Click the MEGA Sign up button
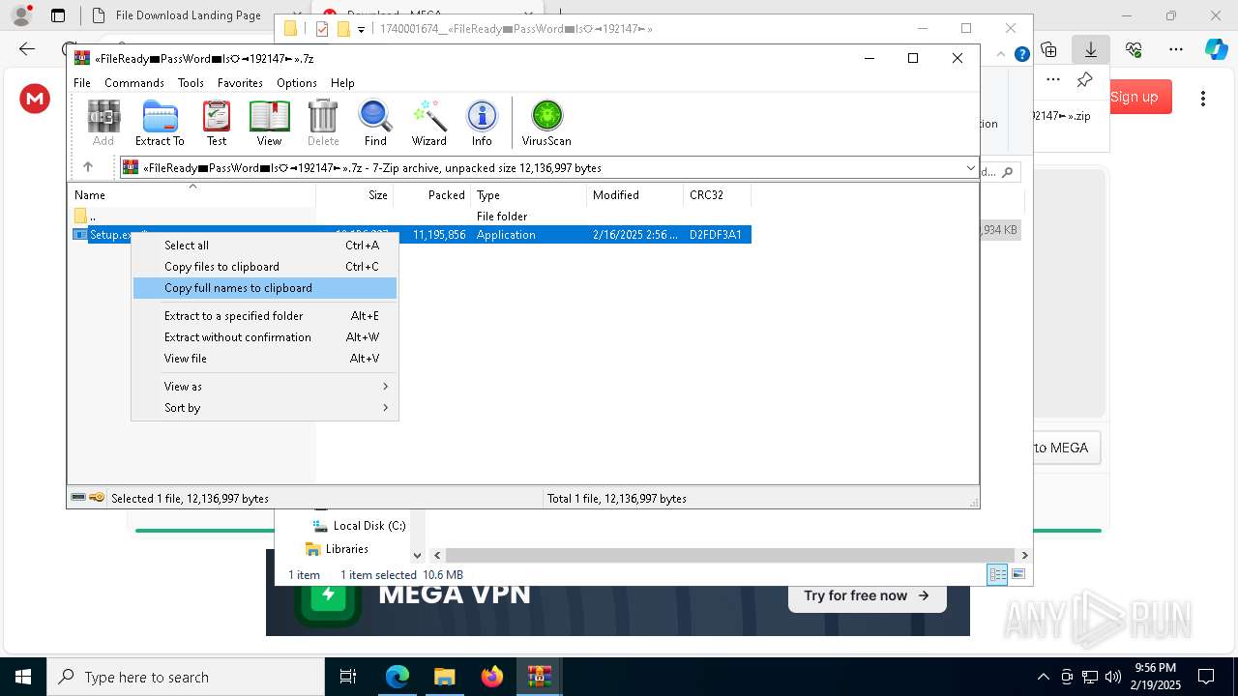This screenshot has width=1238, height=696. coord(1135,97)
